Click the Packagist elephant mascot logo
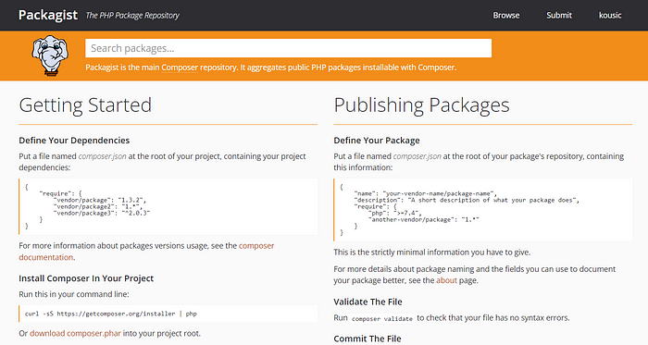Screen dimensions: 648x345 pyautogui.click(x=50, y=55)
